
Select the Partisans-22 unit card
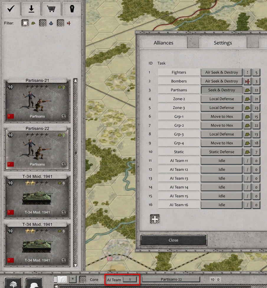pos(37,148)
